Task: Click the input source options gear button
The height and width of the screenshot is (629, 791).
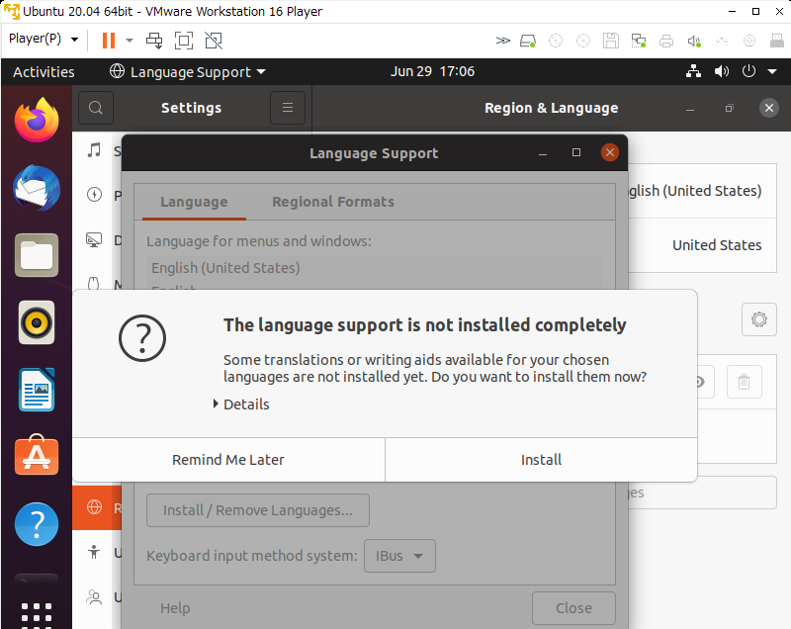Action: click(x=759, y=319)
